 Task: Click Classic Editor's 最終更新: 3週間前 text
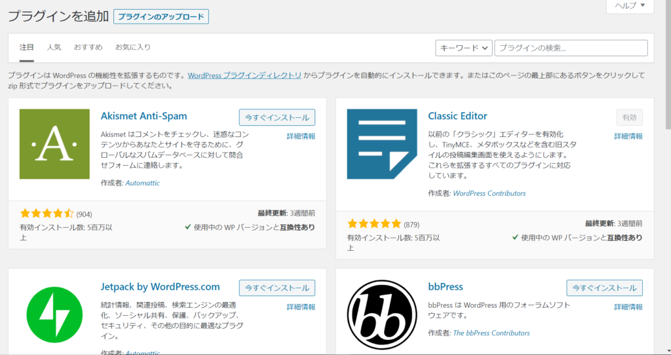(613, 223)
